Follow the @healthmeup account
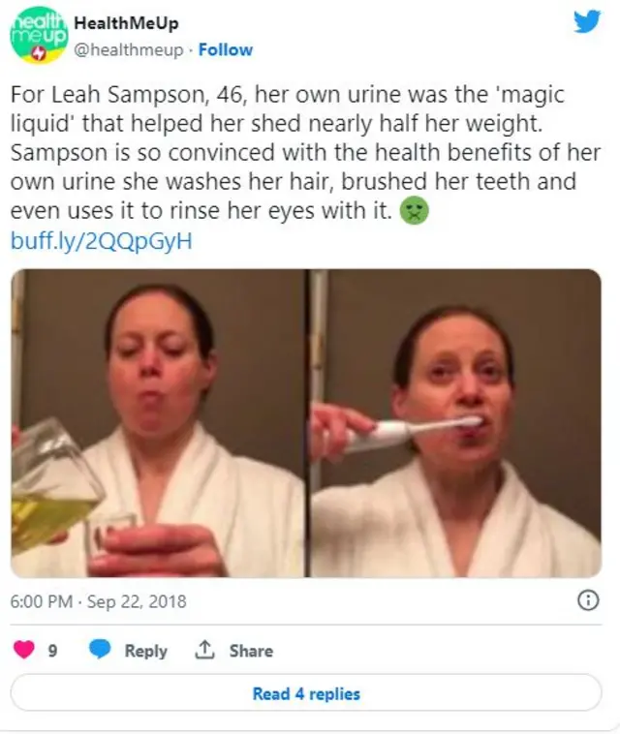The width and height of the screenshot is (620, 734). [226, 49]
